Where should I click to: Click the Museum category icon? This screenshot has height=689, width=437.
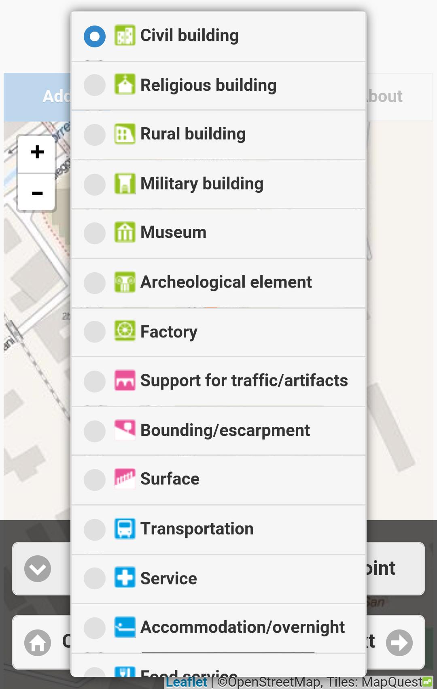point(125,233)
